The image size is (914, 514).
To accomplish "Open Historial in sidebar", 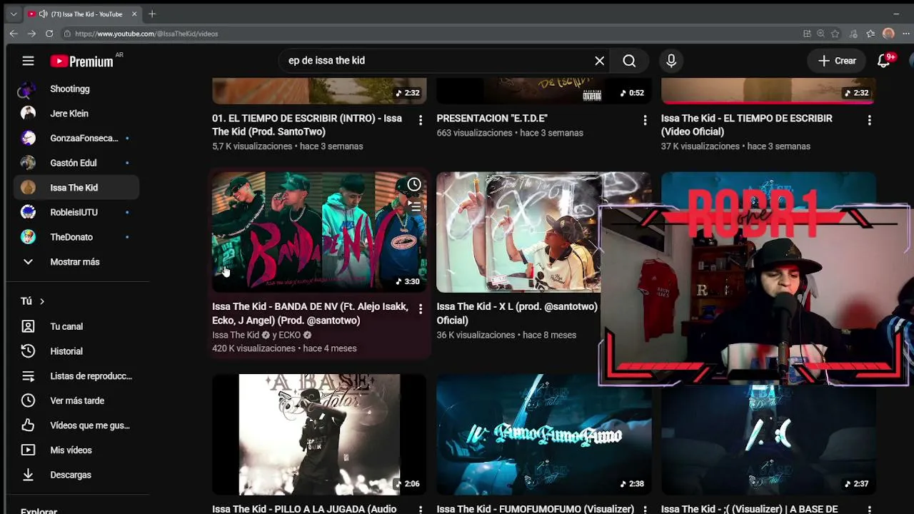I will 76,351.
